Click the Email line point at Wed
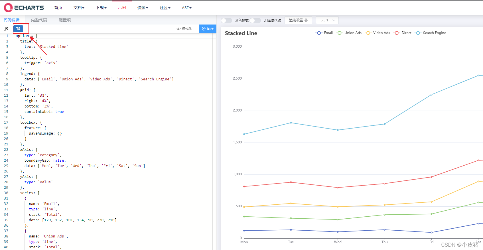The height and width of the screenshot is (250, 483). coord(338,232)
